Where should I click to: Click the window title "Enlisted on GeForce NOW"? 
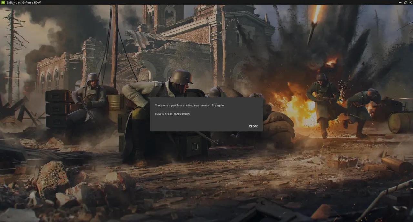coord(24,2)
